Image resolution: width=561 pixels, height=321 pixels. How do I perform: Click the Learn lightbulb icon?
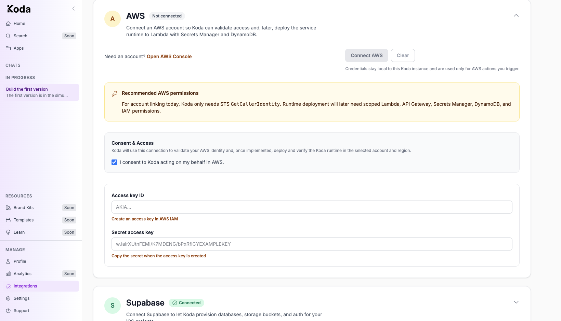click(8, 232)
